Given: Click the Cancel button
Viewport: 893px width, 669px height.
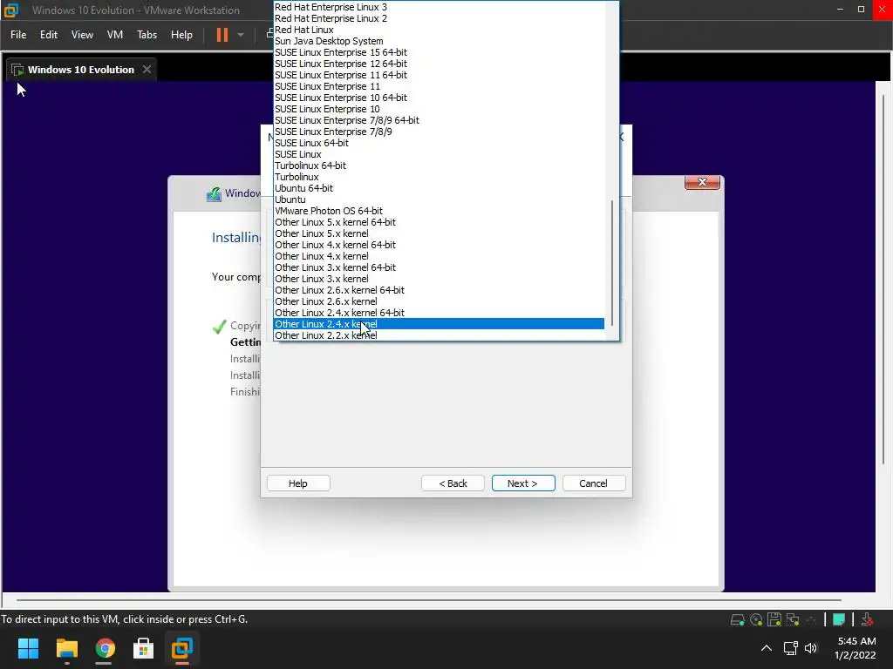Looking at the screenshot, I should coord(593,483).
